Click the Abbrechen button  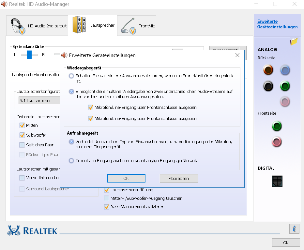point(179,178)
